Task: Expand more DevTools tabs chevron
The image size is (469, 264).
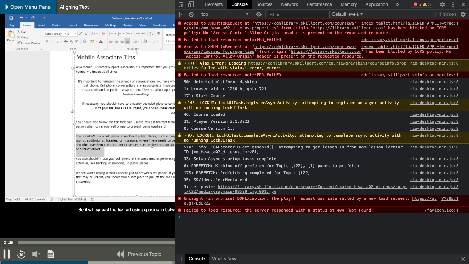Action: (x=397, y=4)
